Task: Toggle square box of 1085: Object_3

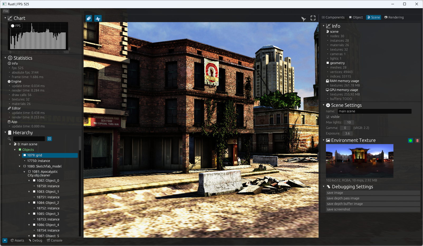Action: tap(34, 214)
